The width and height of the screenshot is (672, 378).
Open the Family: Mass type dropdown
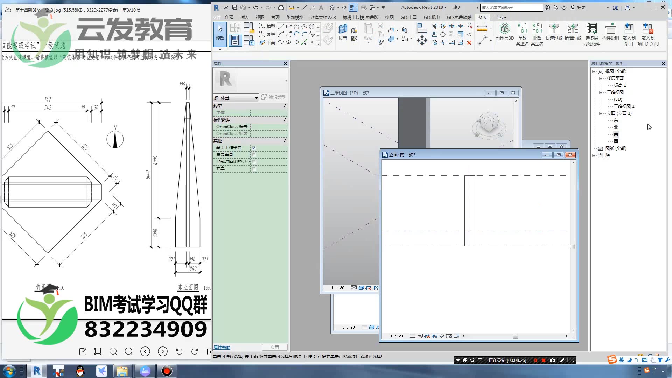(256, 98)
